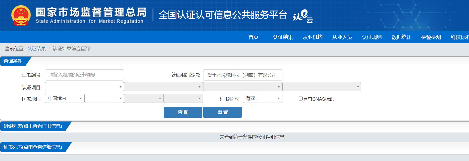Open the 认证结果 nav menu

pos(283,37)
